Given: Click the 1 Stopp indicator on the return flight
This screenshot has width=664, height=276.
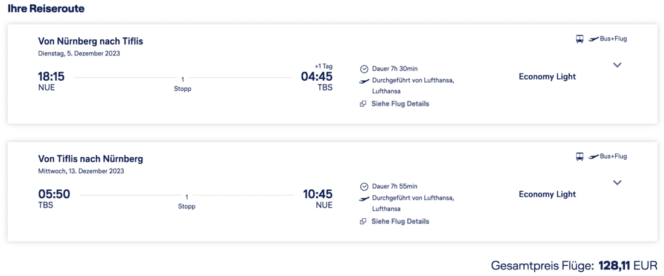Looking at the screenshot, I should (187, 201).
